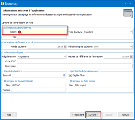Screen dimensions: 135x120
Task: Click the Suivant button
Action: tap(93, 115)
